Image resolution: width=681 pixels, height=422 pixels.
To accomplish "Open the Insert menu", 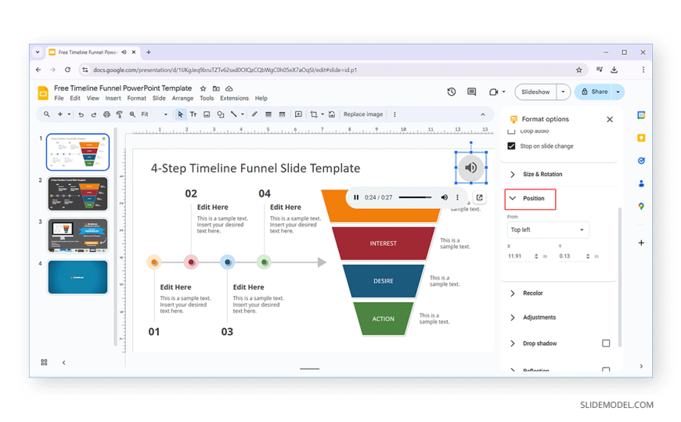I will pyautogui.click(x=113, y=98).
